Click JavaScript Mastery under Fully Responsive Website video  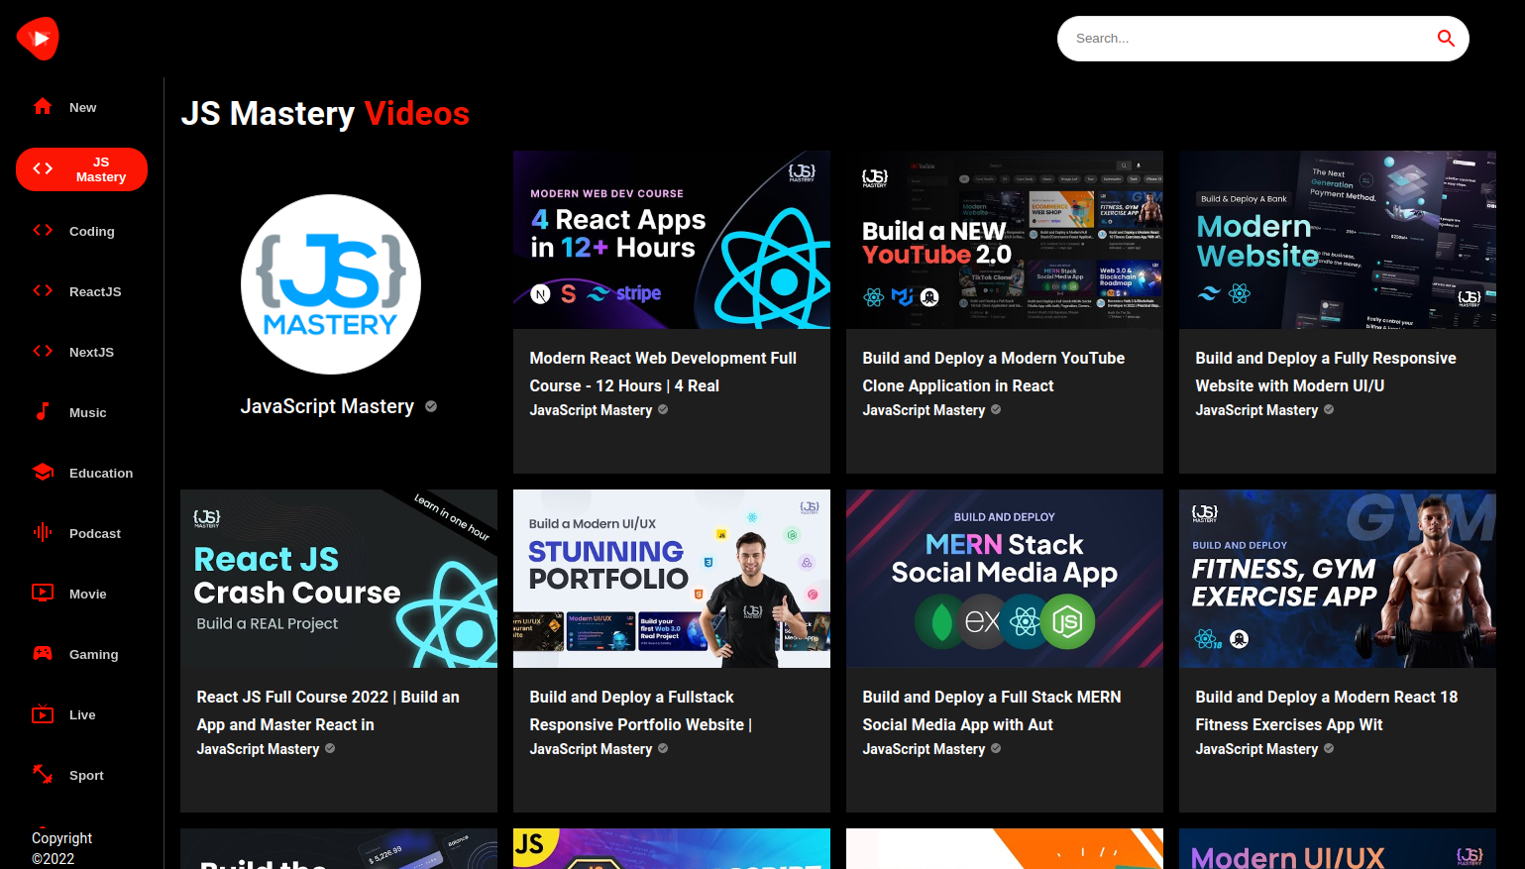point(1256,410)
